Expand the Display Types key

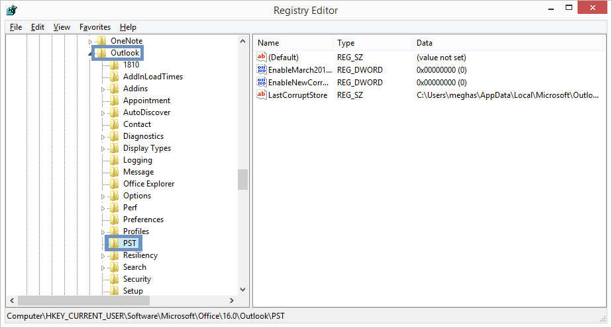coord(103,149)
